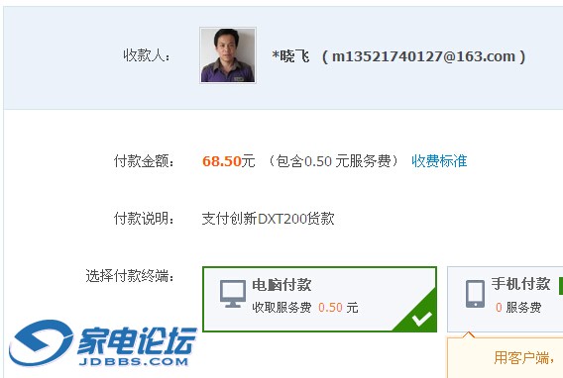The width and height of the screenshot is (563, 378).
Task: Click the 用客户端 tooltip text
Action: (523, 357)
